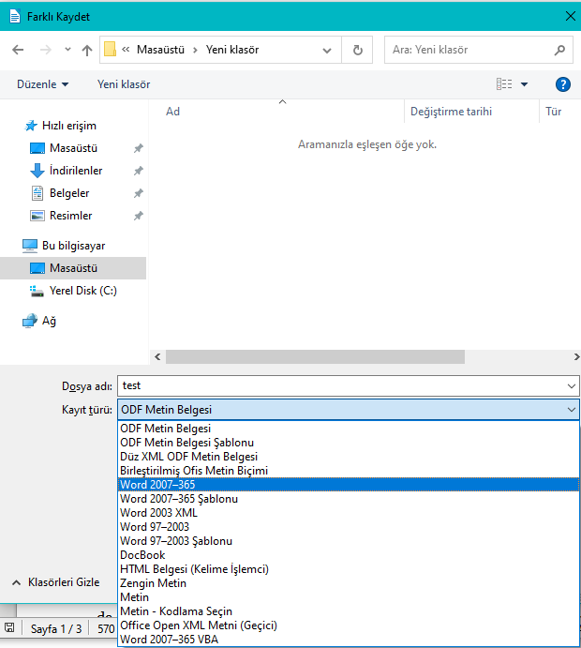The width and height of the screenshot is (581, 648).
Task: Click the Back navigation arrow
Action: (x=18, y=50)
